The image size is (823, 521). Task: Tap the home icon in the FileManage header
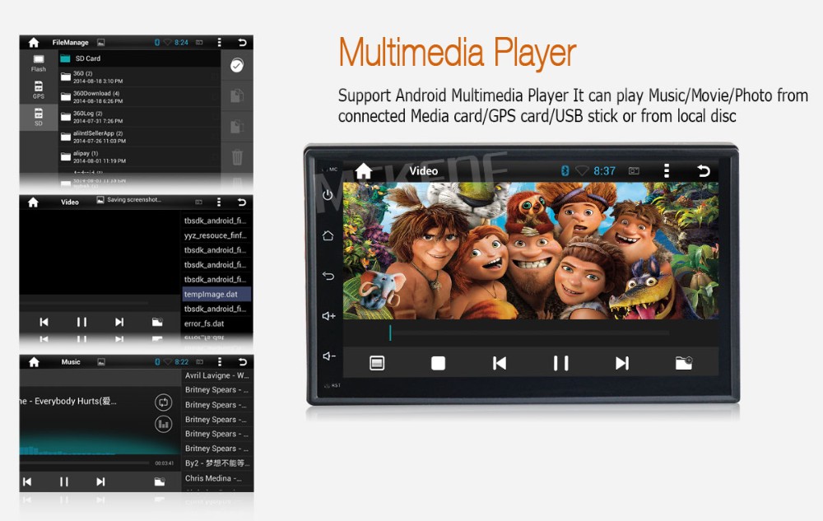pyautogui.click(x=34, y=42)
